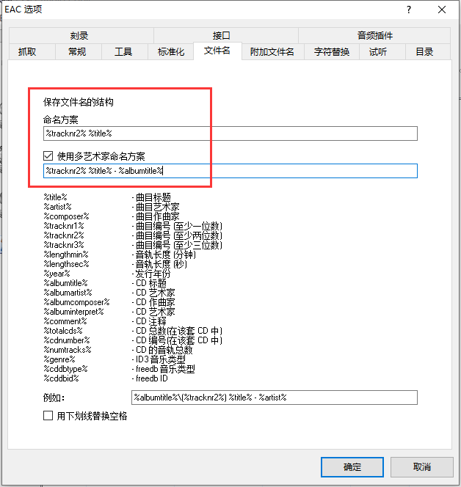
Task: Click the %lengthsec% placeholder text
Action: tap(66, 264)
